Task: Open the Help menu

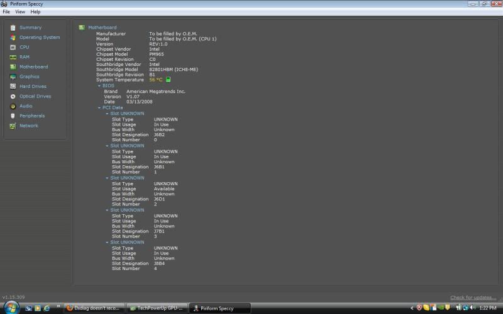Action: pos(35,12)
